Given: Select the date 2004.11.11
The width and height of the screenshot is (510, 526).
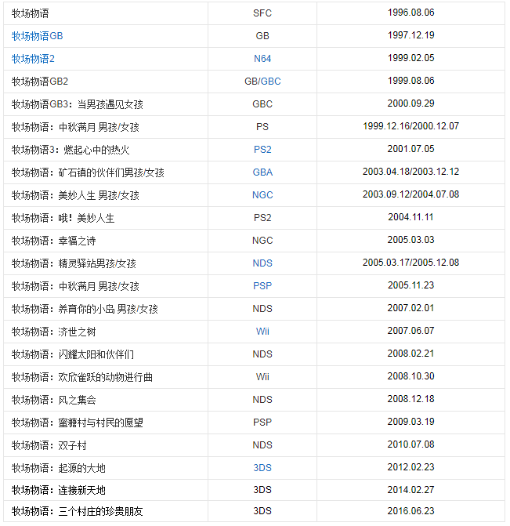Looking at the screenshot, I should click(411, 217).
